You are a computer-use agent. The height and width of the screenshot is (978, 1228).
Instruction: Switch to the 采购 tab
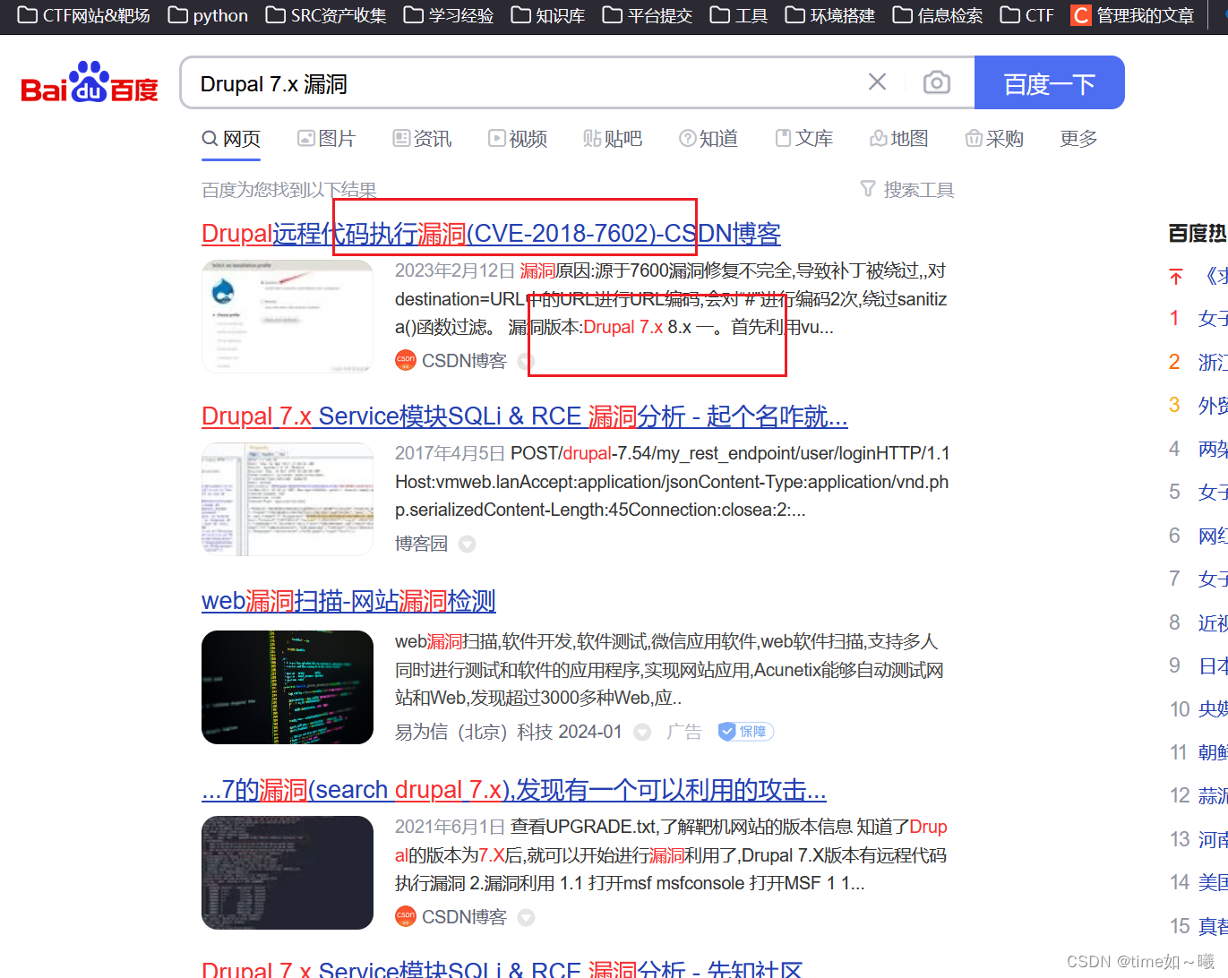pos(994,139)
